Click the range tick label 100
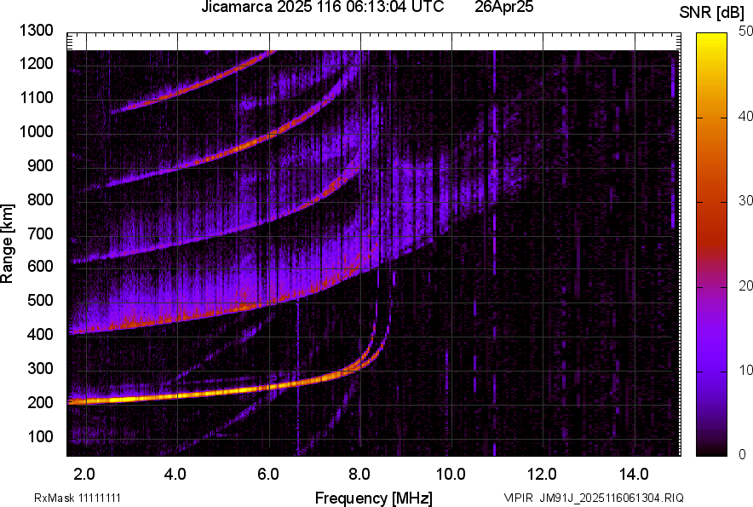 pyautogui.click(x=40, y=437)
